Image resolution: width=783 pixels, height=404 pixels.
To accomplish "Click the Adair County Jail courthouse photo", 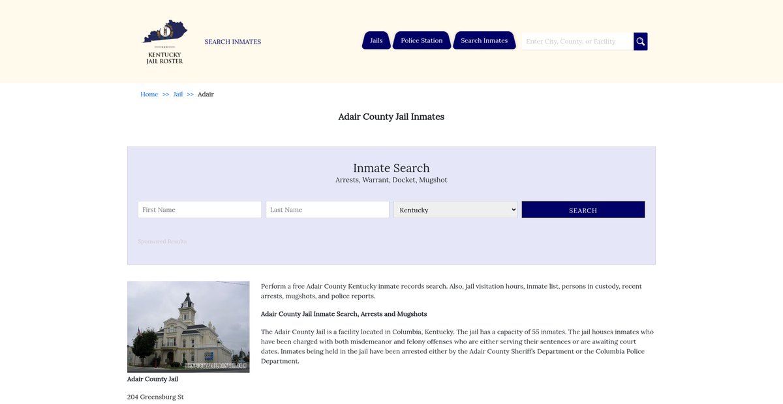I will 189,326.
